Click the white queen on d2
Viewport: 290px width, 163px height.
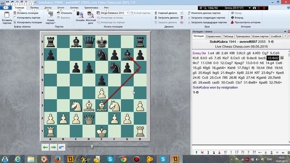click(x=89, y=119)
